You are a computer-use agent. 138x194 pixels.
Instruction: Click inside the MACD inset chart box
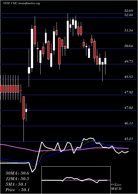(x=76, y=180)
